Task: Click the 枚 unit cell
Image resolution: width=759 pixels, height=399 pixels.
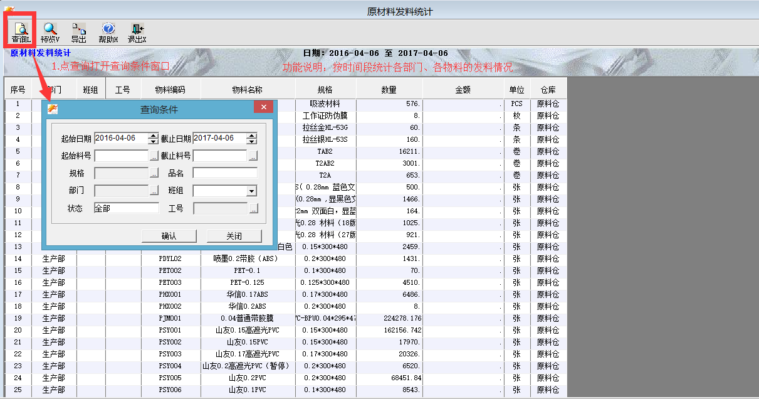Action: [x=516, y=115]
